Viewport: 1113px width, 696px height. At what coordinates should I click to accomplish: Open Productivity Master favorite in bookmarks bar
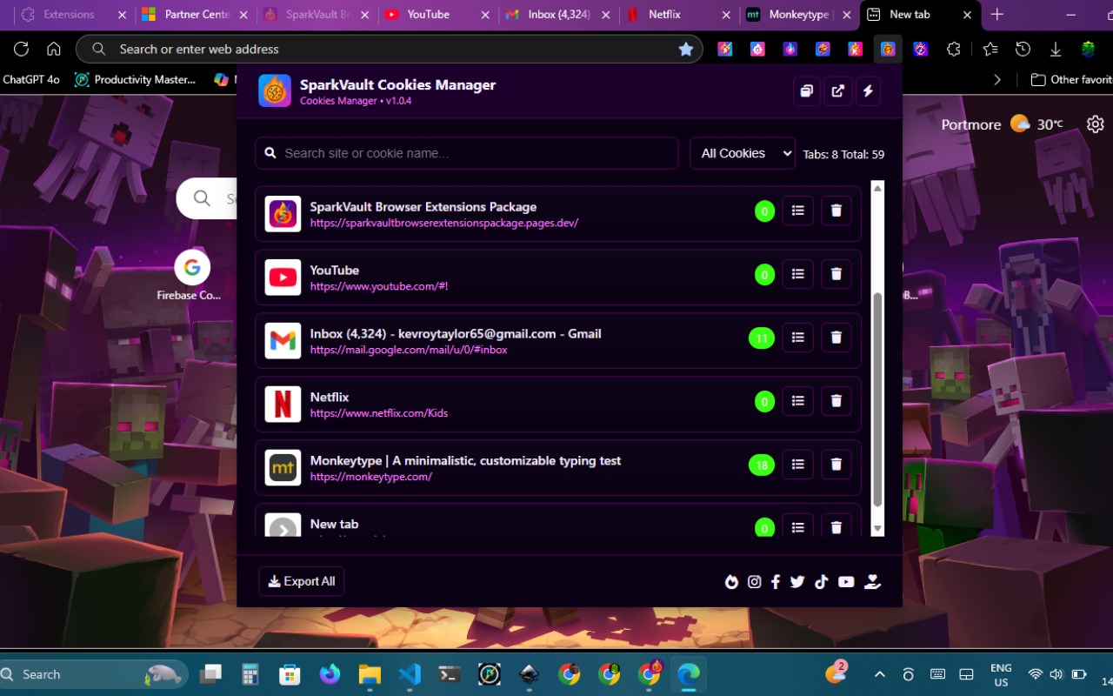point(136,79)
